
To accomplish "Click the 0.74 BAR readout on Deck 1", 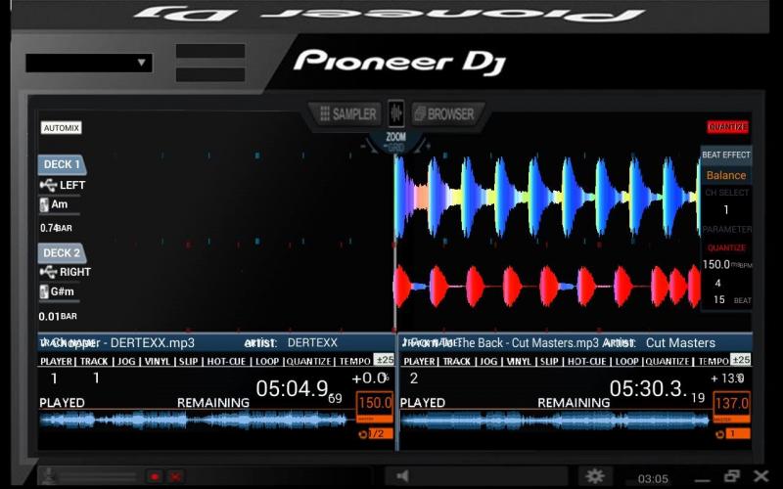I will [x=56, y=228].
